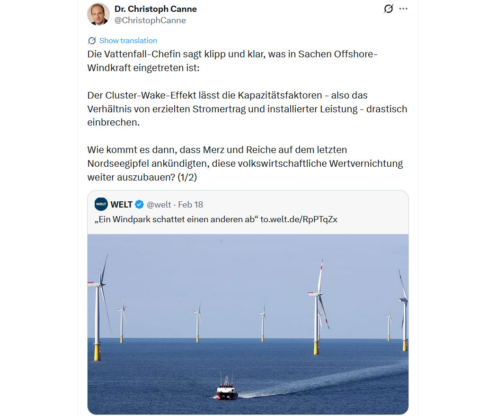Image resolution: width=497 pixels, height=416 pixels.
Task: Open the to.welt.de/RpPTqZx link
Action: [x=302, y=219]
